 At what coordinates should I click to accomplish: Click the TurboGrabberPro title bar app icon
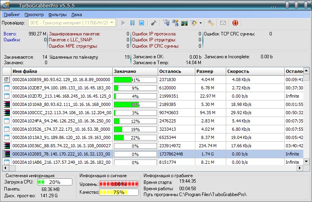6,6
